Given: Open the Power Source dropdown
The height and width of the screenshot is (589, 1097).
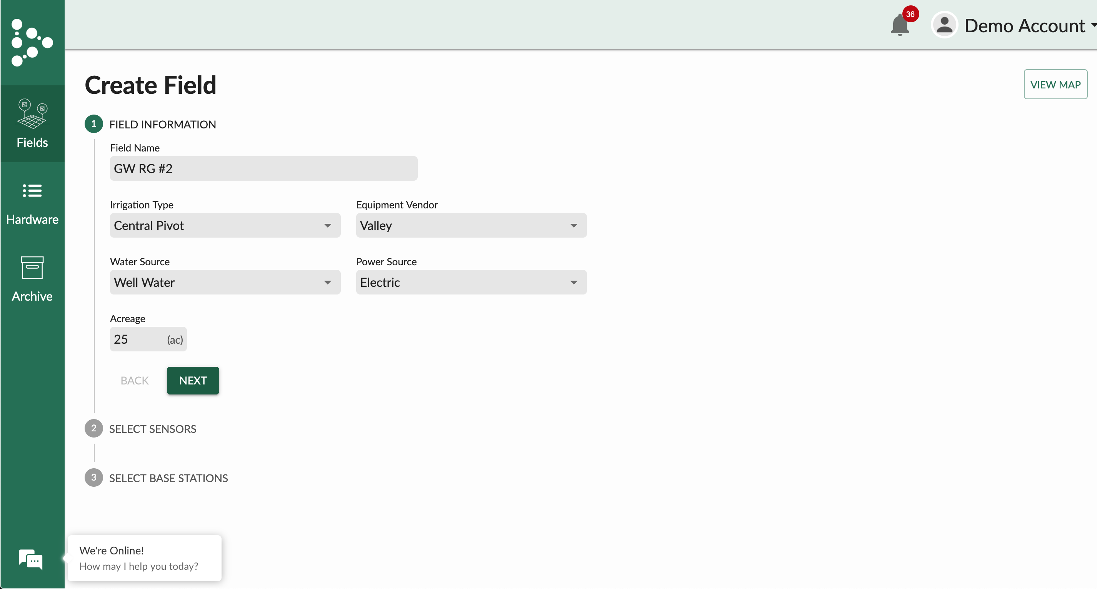Looking at the screenshot, I should [471, 282].
